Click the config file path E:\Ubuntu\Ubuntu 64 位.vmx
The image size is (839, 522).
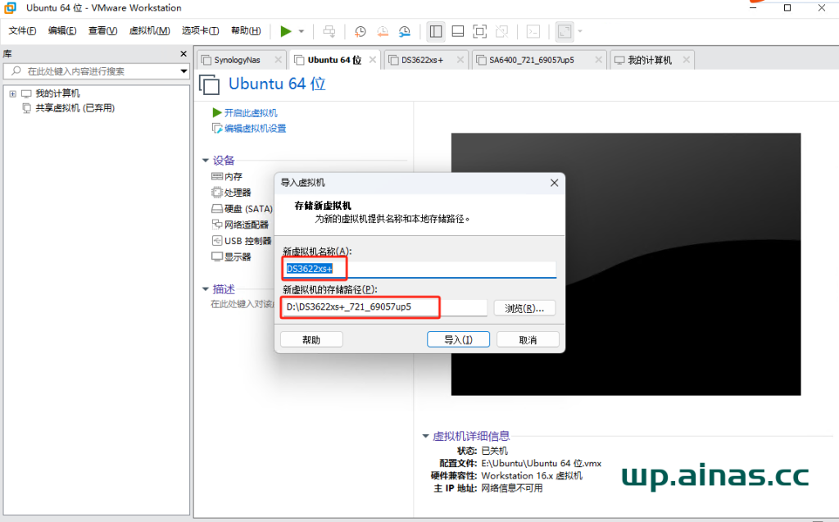click(x=541, y=463)
